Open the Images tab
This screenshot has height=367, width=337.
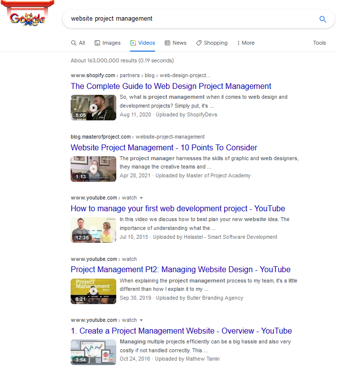(107, 43)
